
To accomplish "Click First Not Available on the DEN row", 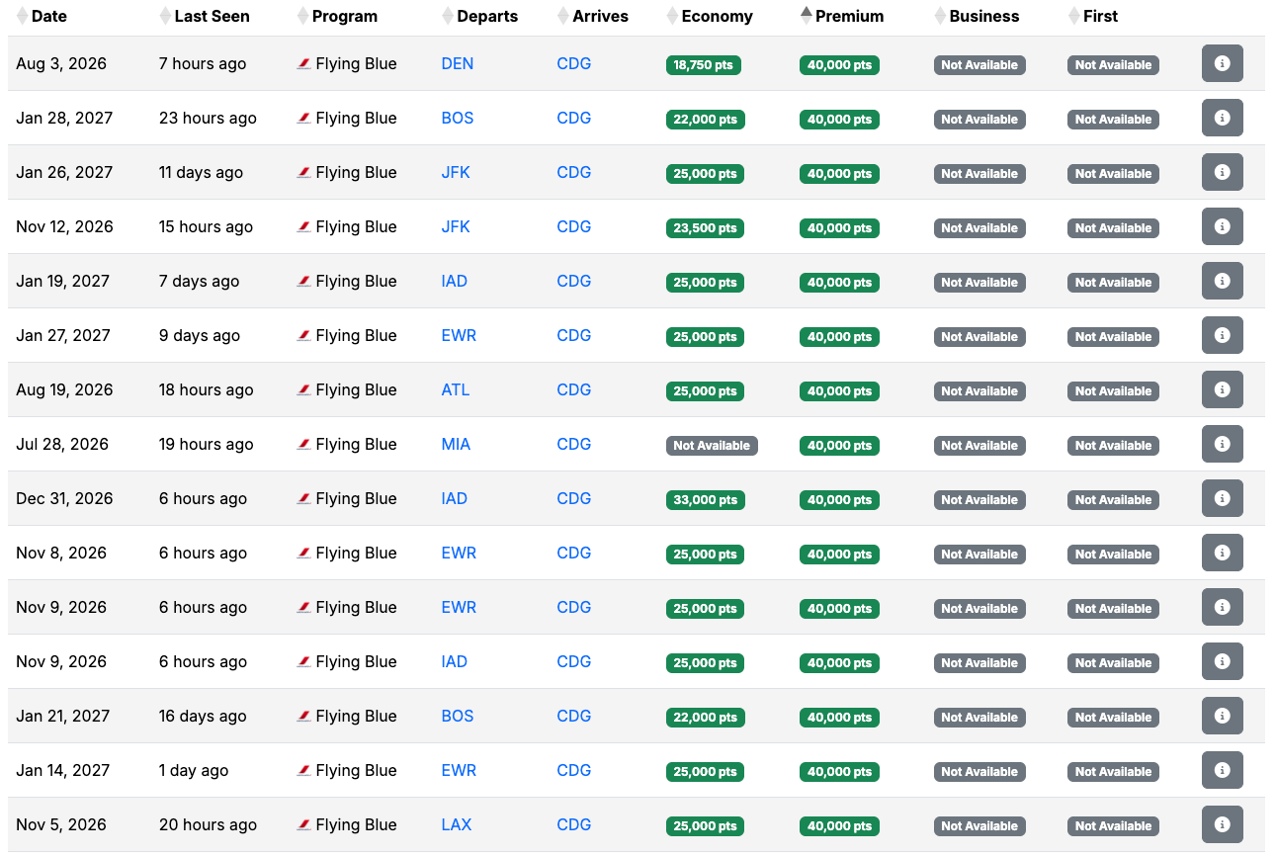I will pyautogui.click(x=1113, y=65).
